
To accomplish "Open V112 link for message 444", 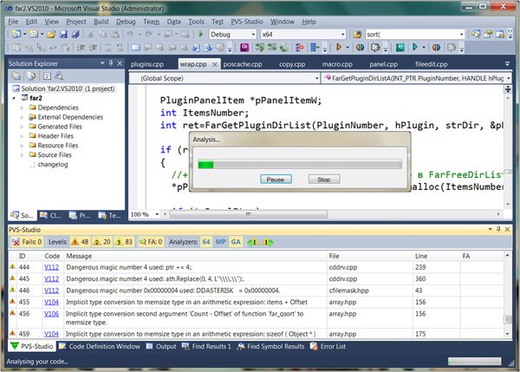I will [51, 267].
